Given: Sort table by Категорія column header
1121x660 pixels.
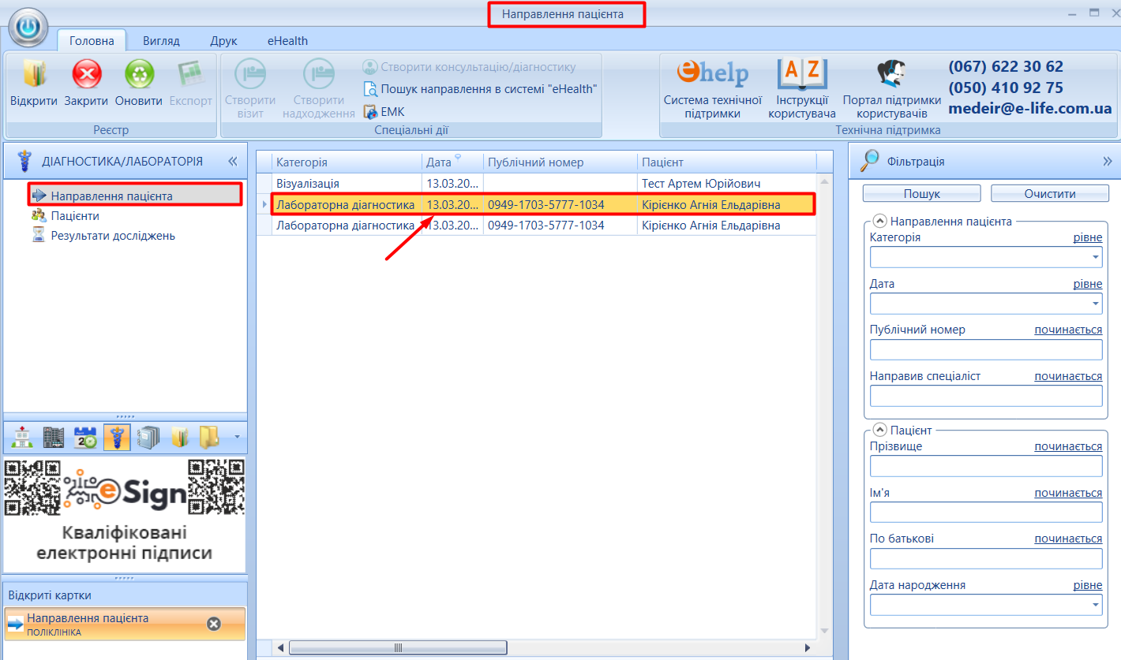Looking at the screenshot, I should pyautogui.click(x=347, y=162).
